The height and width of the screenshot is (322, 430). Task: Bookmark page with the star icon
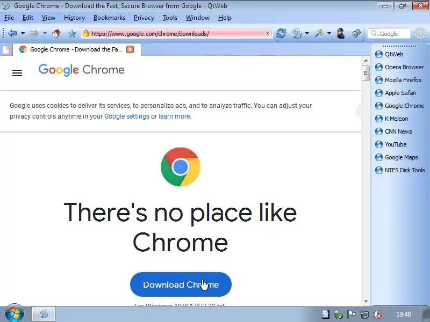point(72,34)
